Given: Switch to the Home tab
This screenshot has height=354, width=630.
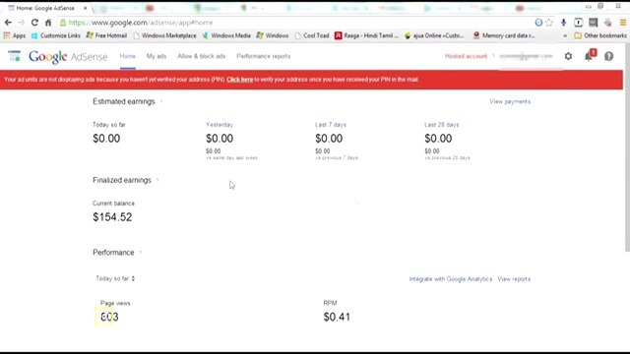Looking at the screenshot, I should (x=127, y=56).
